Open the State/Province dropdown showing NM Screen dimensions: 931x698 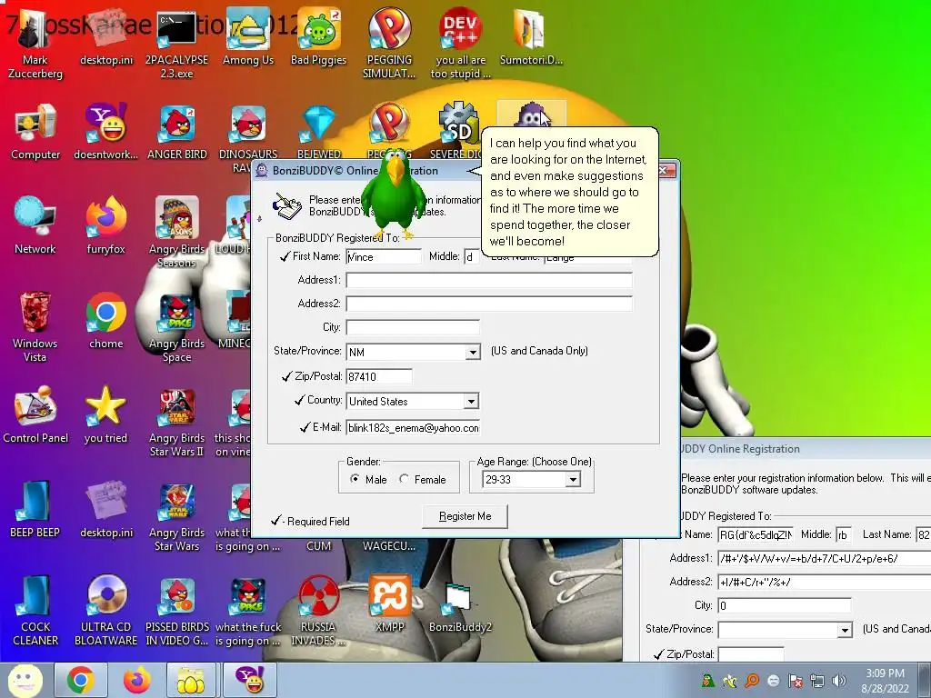[472, 352]
